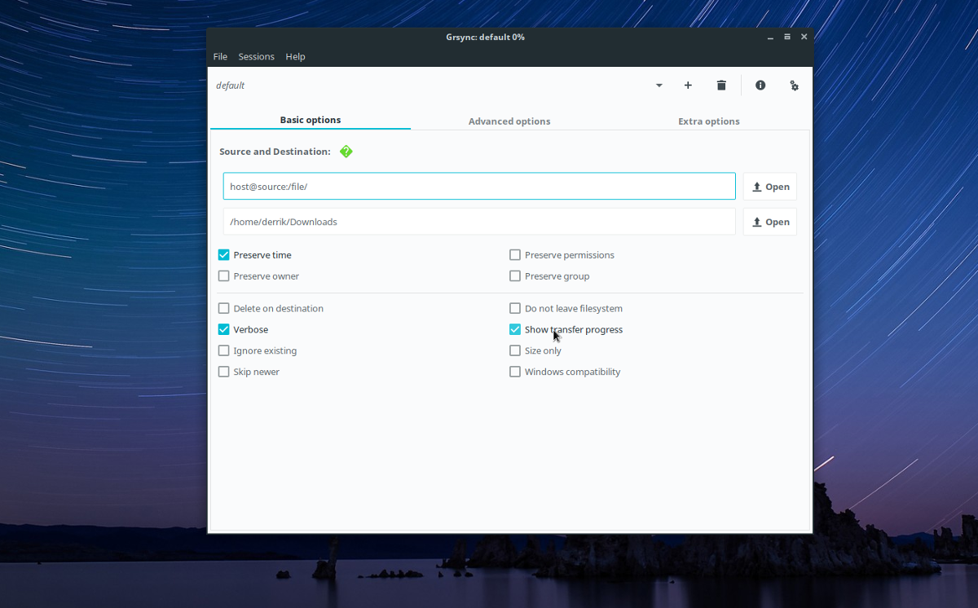Switch to Advanced options tab
The image size is (978, 608).
pyautogui.click(x=509, y=121)
